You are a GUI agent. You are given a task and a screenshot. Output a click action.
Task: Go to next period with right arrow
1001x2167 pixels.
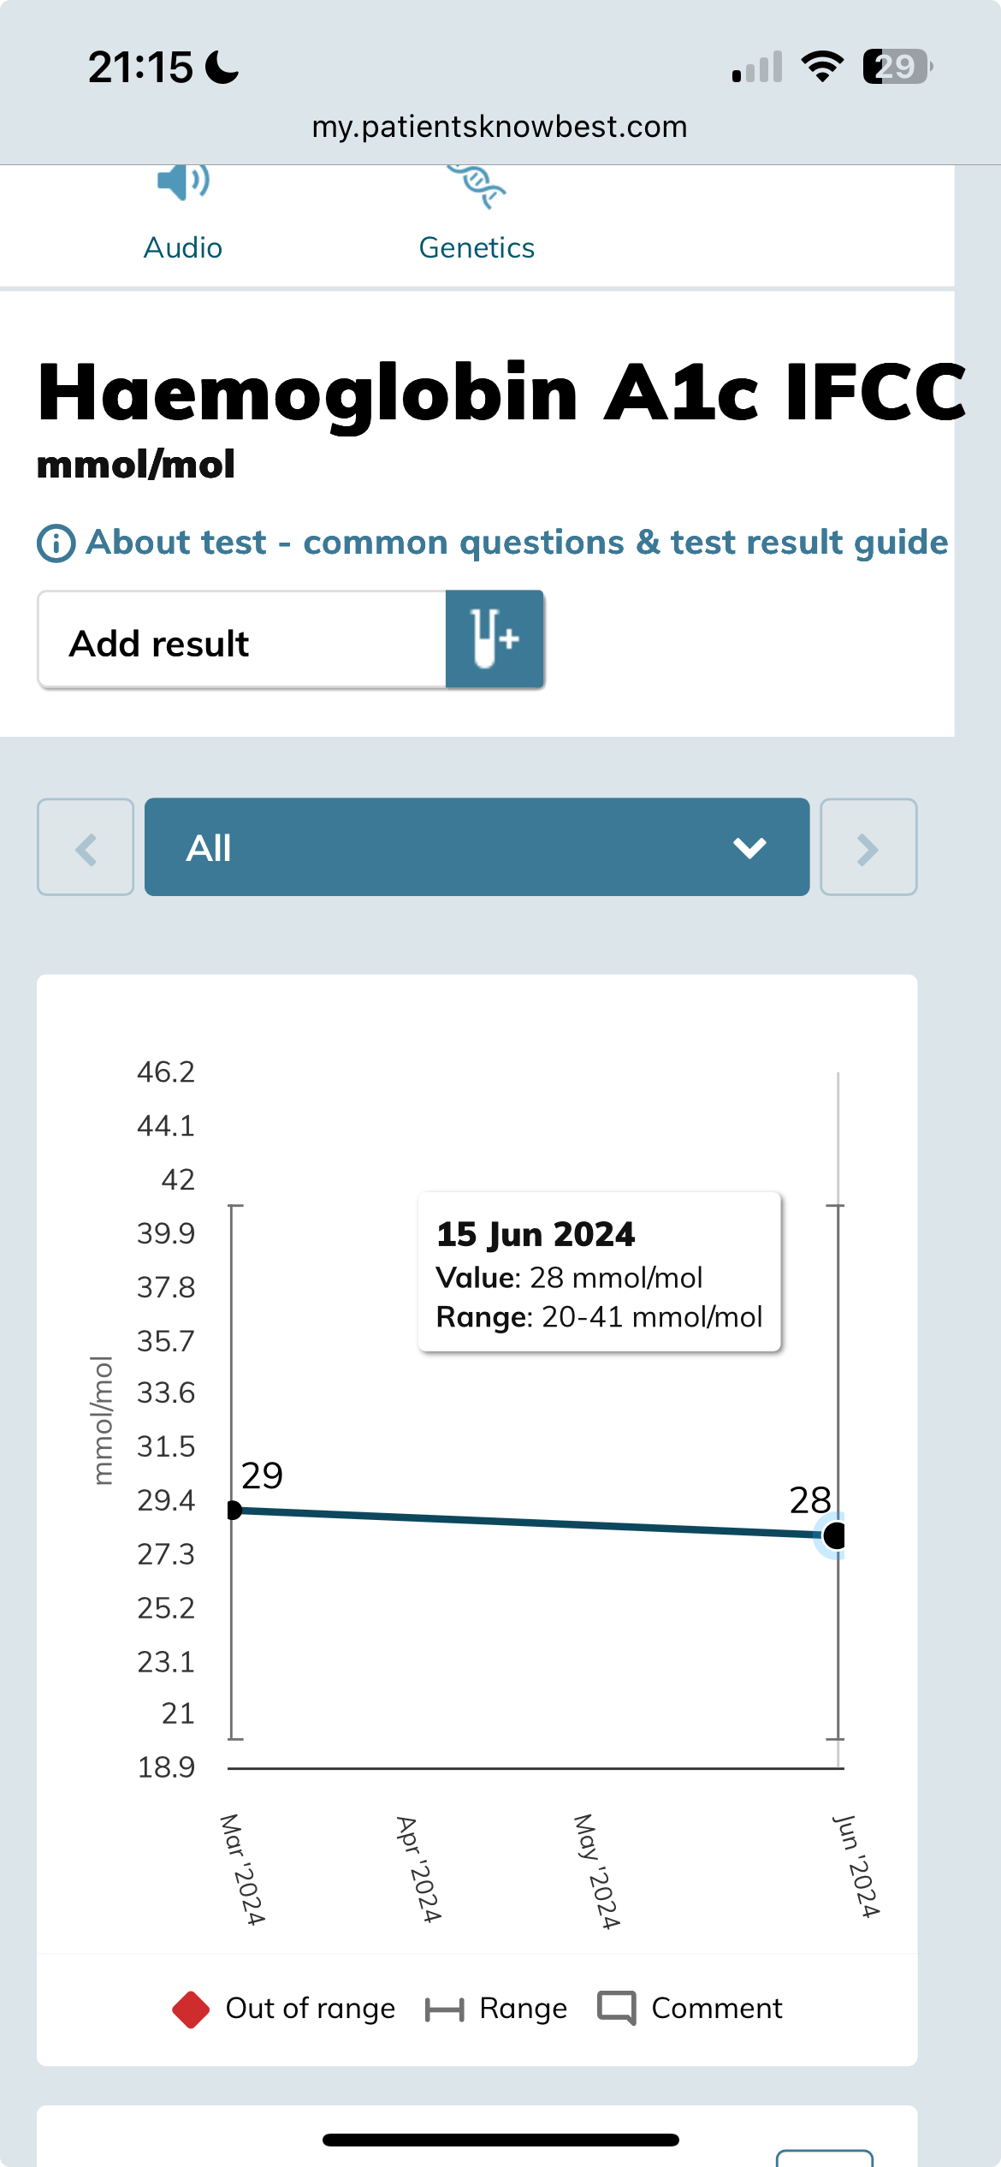(x=868, y=847)
